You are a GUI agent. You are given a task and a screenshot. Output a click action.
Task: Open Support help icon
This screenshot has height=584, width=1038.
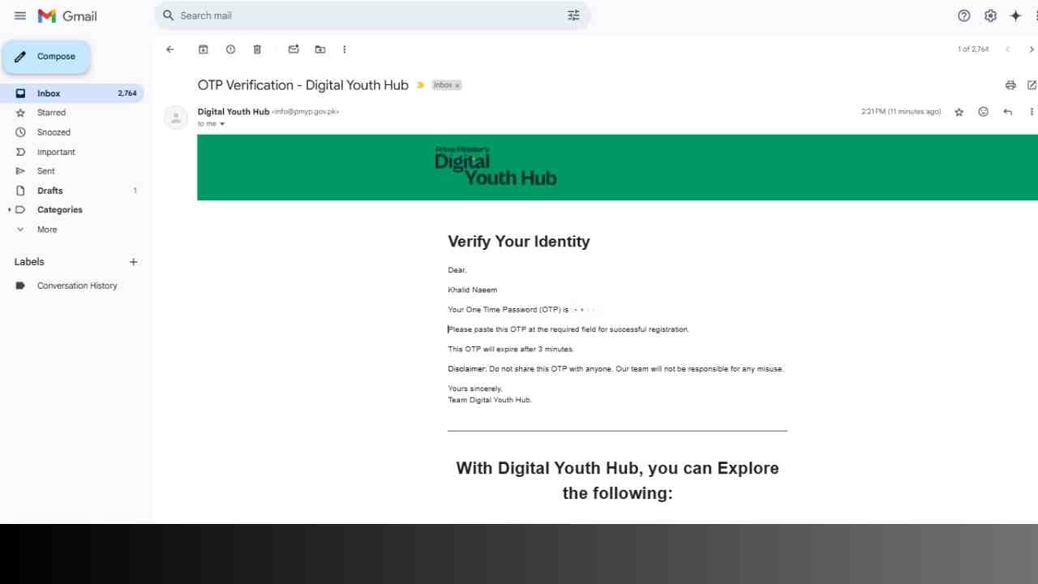point(964,15)
